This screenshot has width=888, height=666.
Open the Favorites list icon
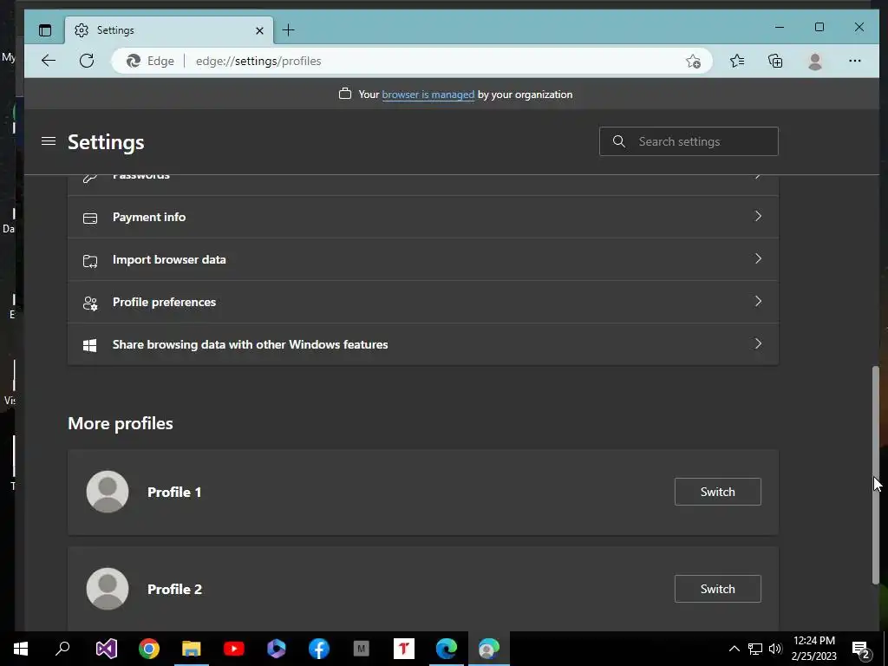click(737, 61)
